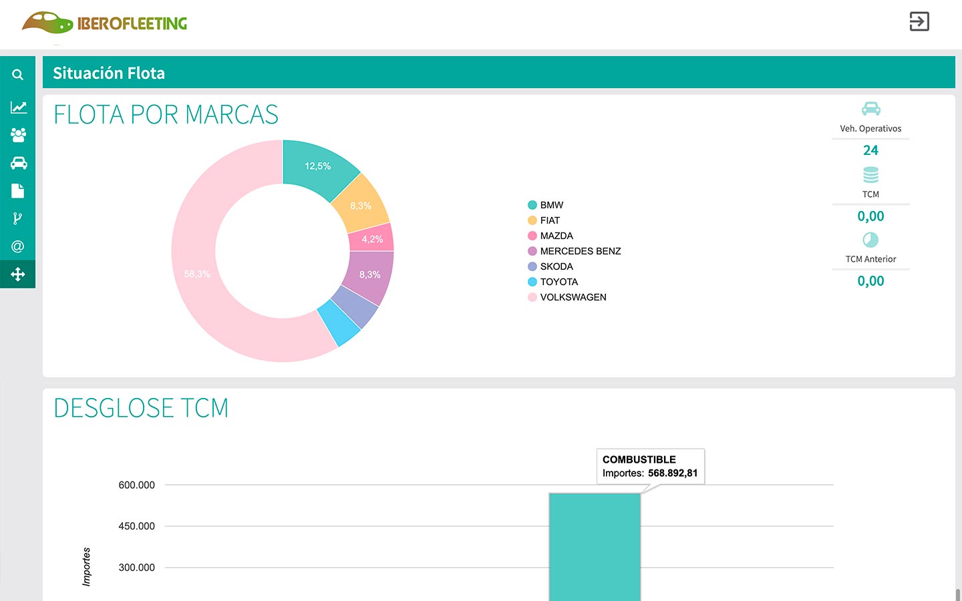Open the line chart statistics icon
Screen dimensions: 962x601
(x=18, y=108)
